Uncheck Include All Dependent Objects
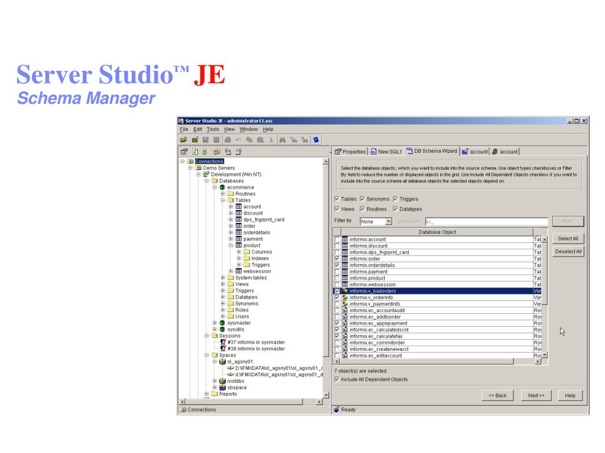Screen dimensions: 605x453 click(337, 379)
